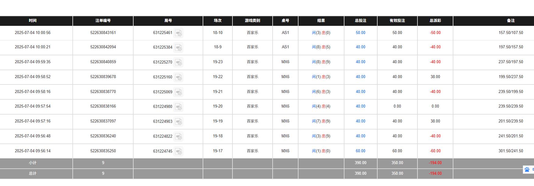Image resolution: width=534 pixels, height=186 pixels.
Task: Click the 总投注 column header
Action: 361,21
